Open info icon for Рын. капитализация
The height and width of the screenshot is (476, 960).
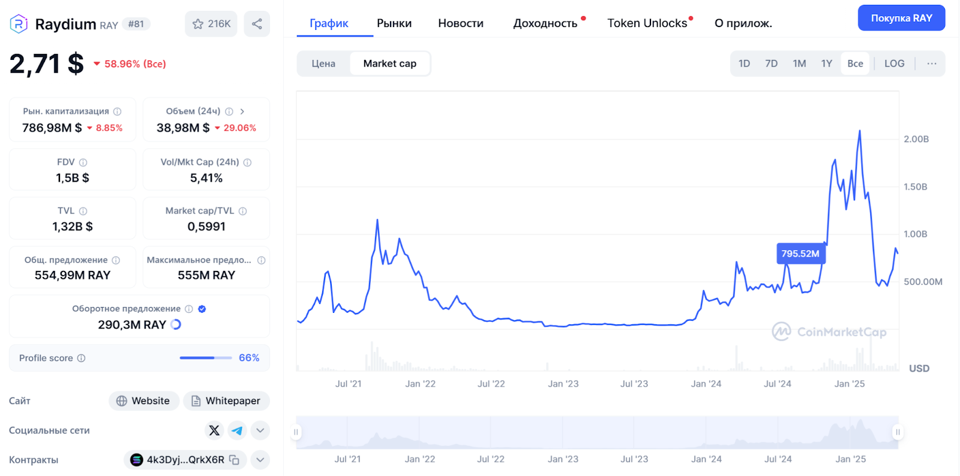pos(118,112)
